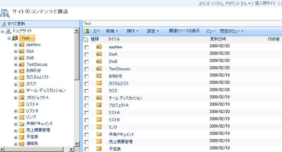Click tree panel scroll down arrow
282x152 pixels.
76,144
